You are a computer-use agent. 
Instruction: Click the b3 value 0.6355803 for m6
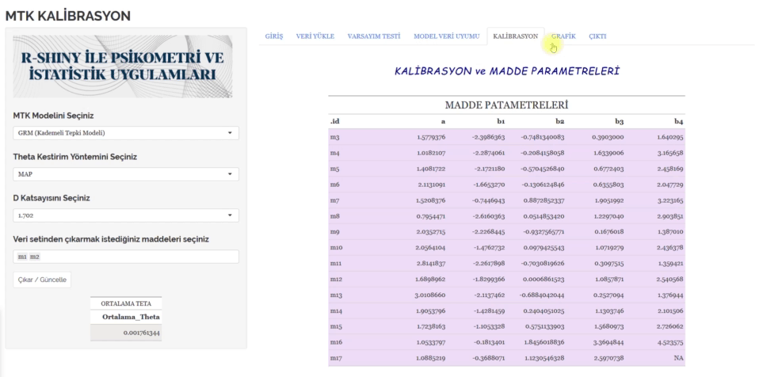pos(608,185)
